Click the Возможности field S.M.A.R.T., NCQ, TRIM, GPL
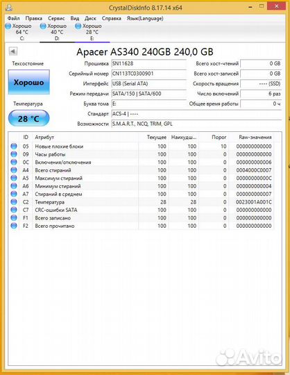 [x=196, y=124]
